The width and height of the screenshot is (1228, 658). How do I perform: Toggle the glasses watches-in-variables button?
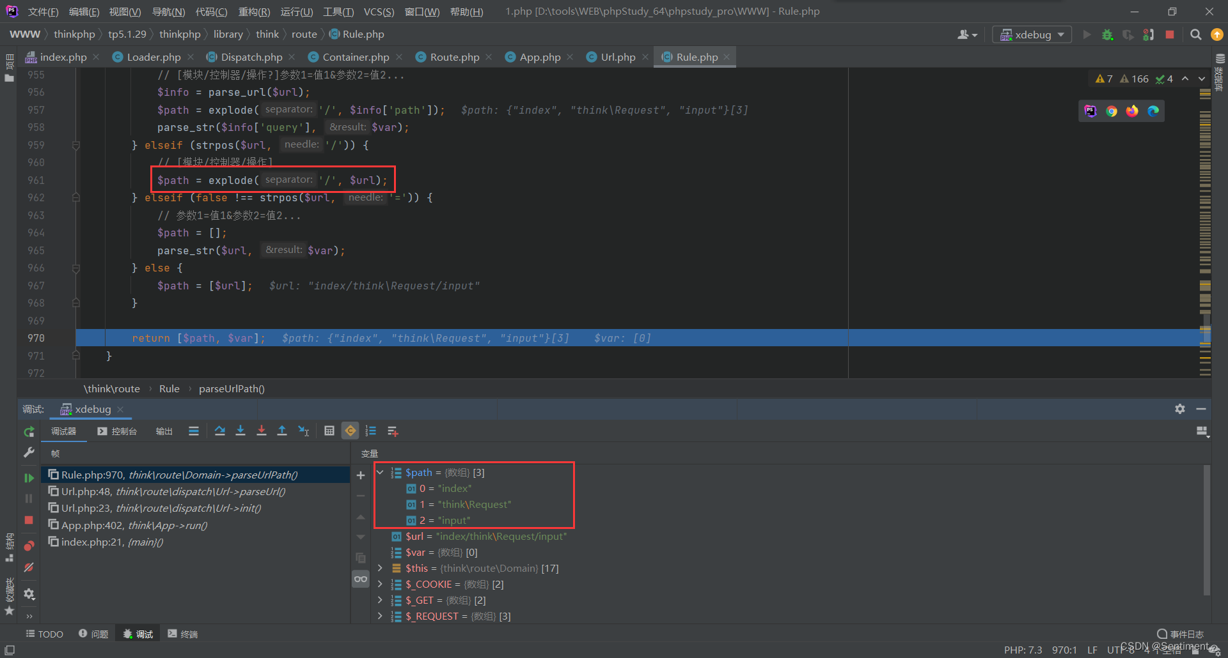(x=361, y=579)
